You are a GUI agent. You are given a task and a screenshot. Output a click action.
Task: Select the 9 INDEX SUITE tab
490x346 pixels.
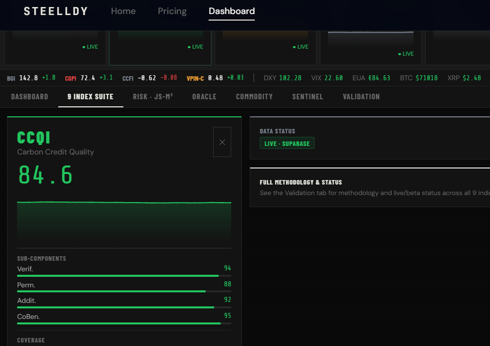[91, 97]
